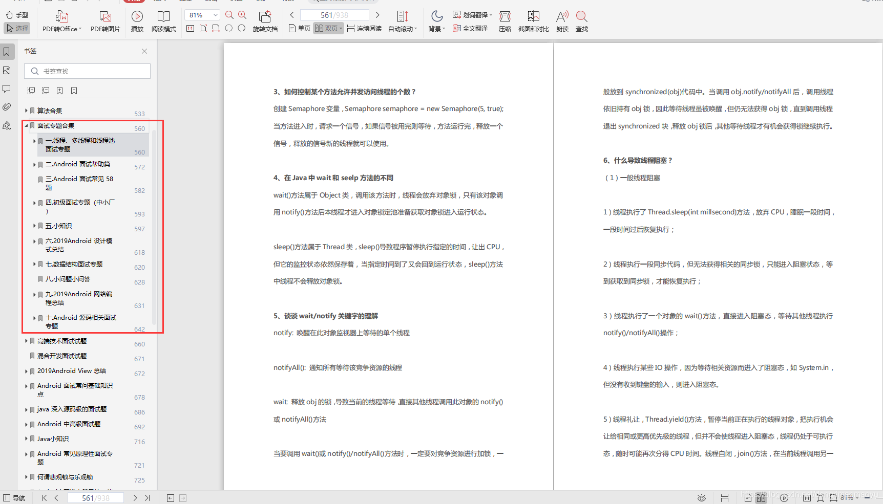Zoom in with plus magnifier
This screenshot has height=504, width=883.
pyautogui.click(x=242, y=15)
